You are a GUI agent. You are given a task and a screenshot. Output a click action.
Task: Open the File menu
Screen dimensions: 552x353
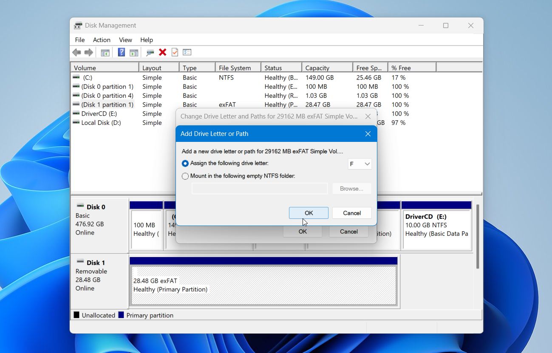80,40
